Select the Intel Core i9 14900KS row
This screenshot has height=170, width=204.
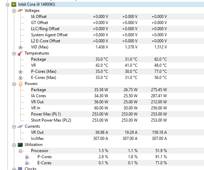[111, 4]
